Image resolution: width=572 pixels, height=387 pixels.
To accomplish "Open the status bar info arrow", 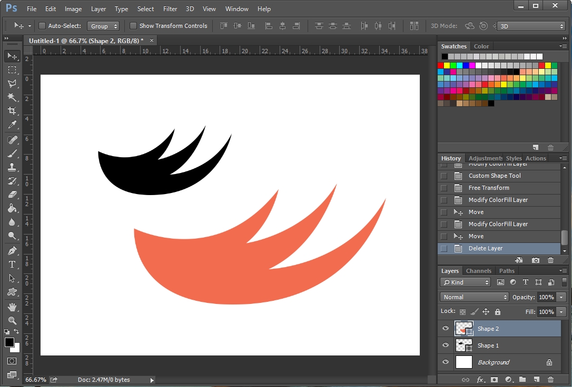I will [x=152, y=380].
